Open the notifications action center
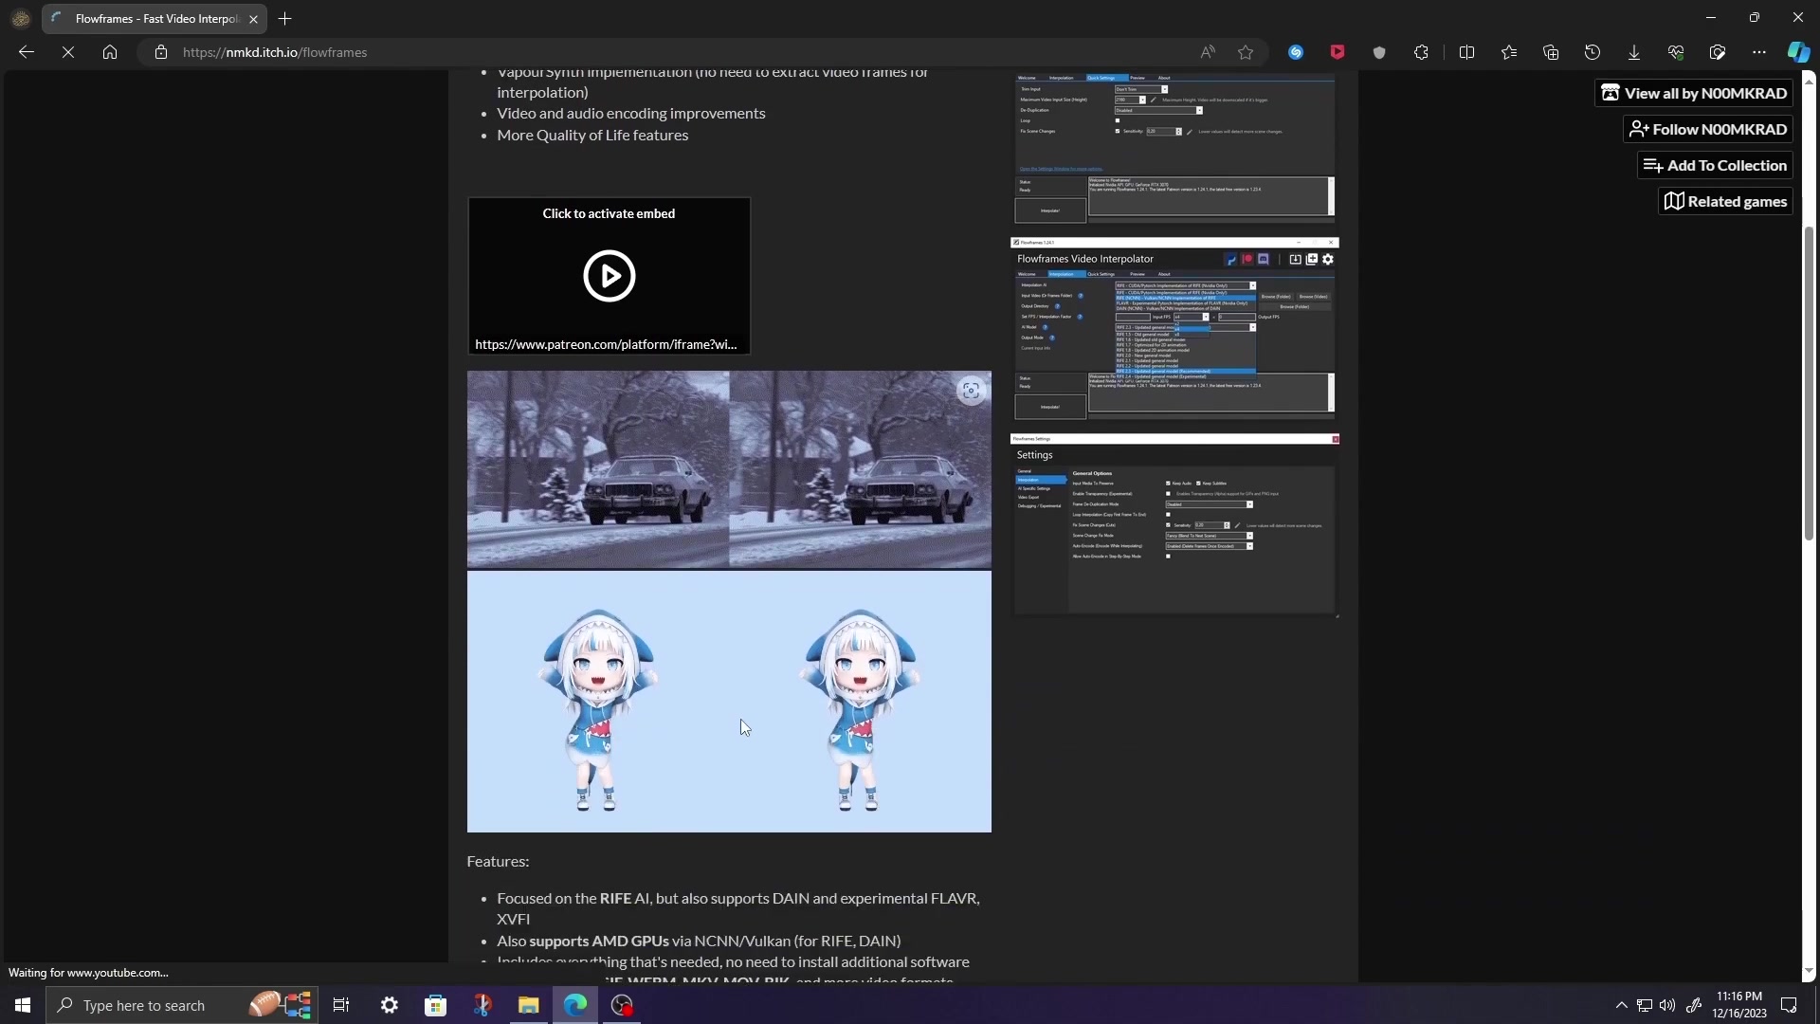 (1790, 1005)
